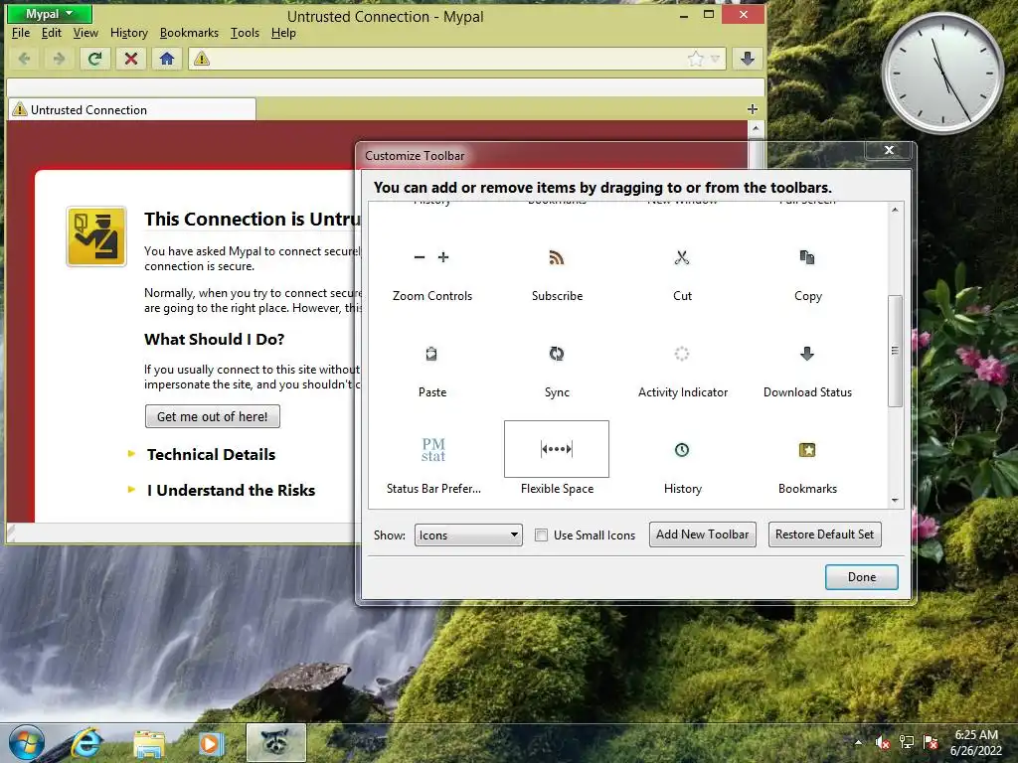The height and width of the screenshot is (763, 1018).
Task: Open a new tab with plus button
Action: pyautogui.click(x=753, y=109)
